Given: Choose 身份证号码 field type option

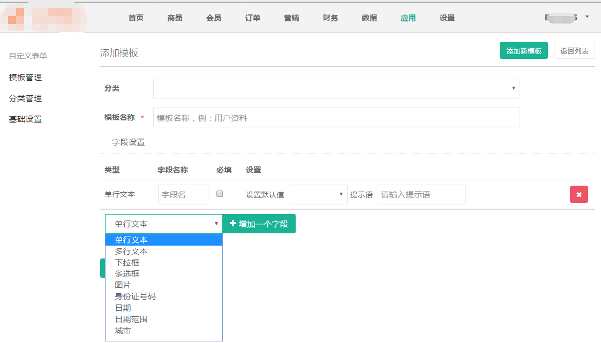Looking at the screenshot, I should coord(136,296).
